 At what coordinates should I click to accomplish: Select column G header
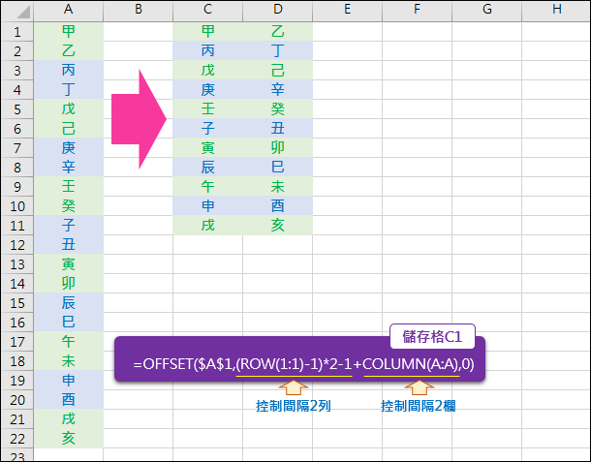point(486,11)
